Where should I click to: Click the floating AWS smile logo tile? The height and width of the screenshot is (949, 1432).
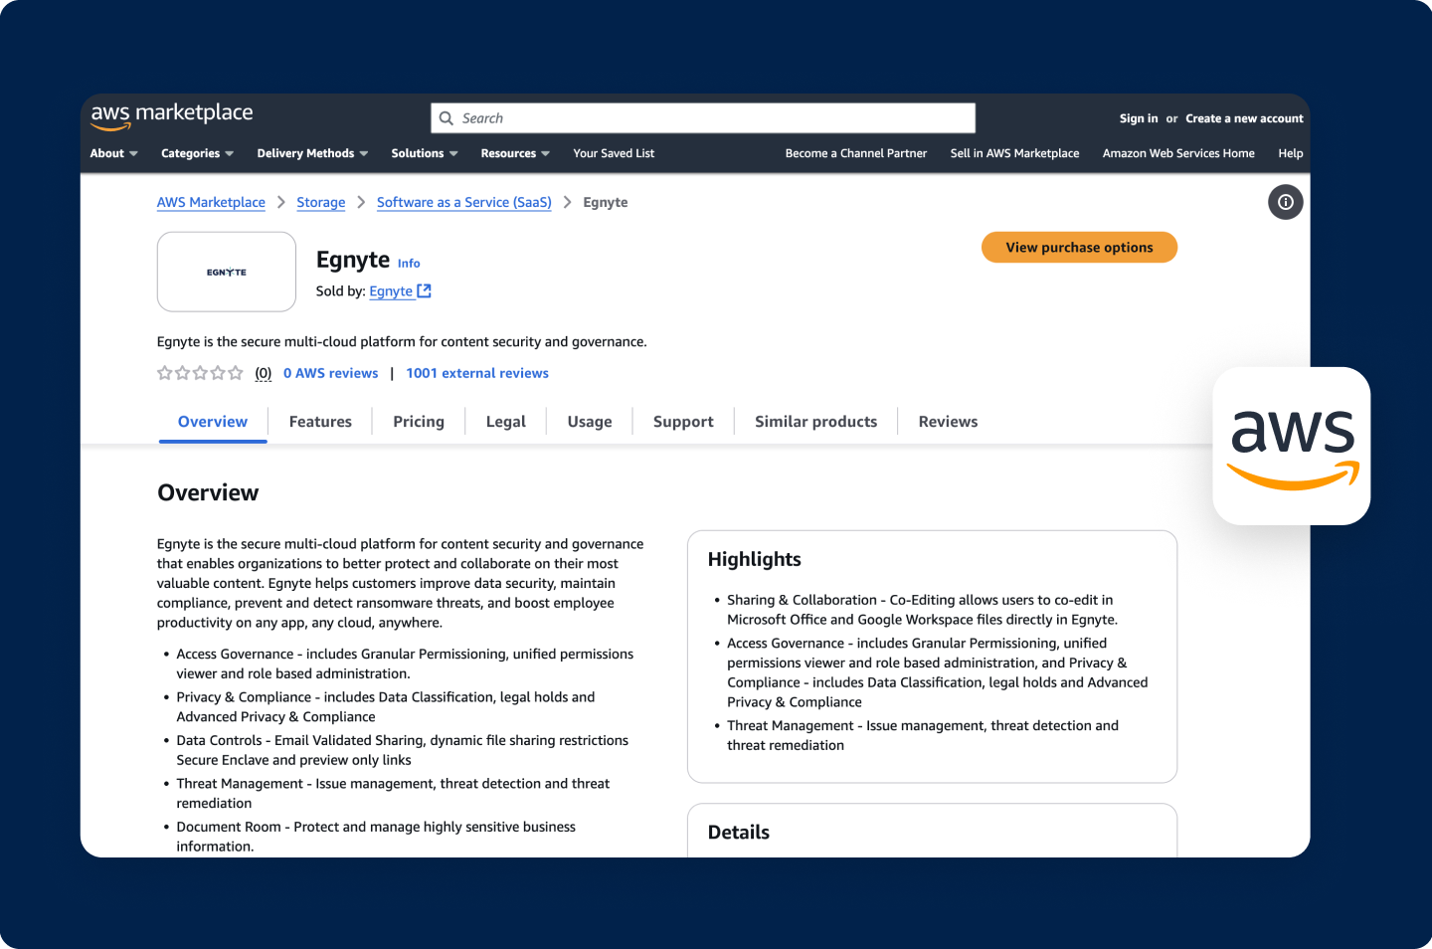coord(1292,445)
